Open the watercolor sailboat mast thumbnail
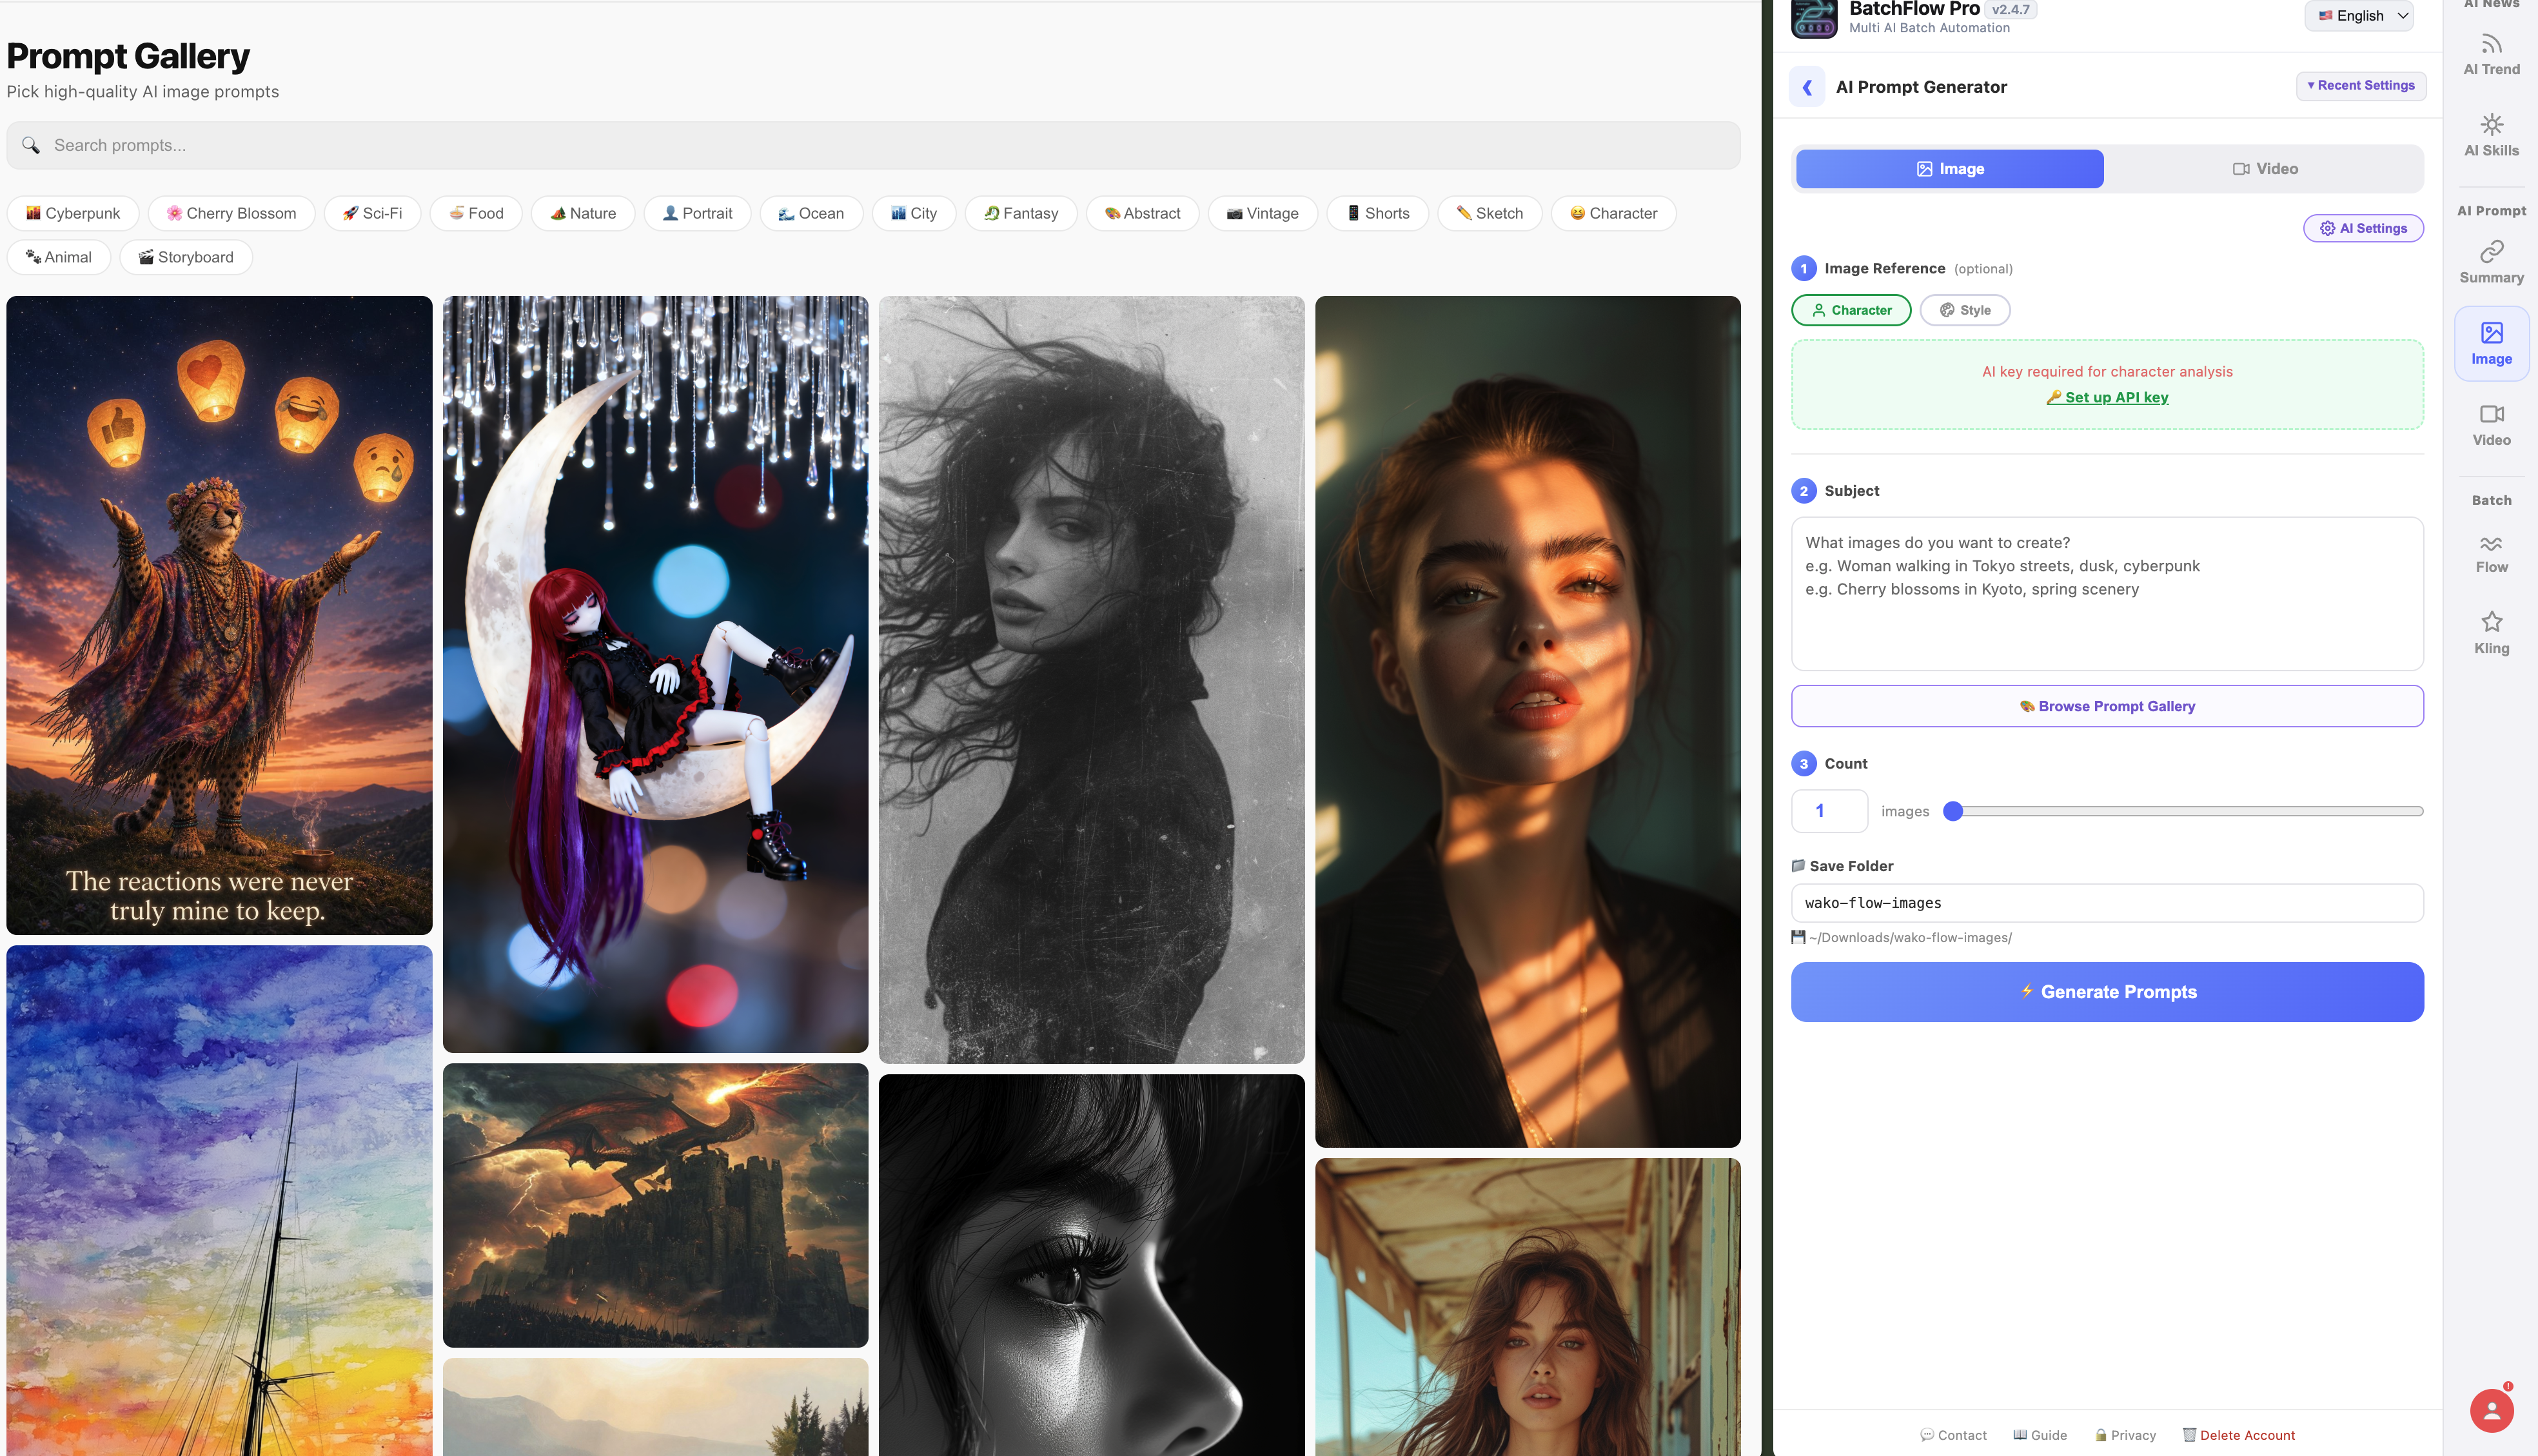 pos(219,1201)
